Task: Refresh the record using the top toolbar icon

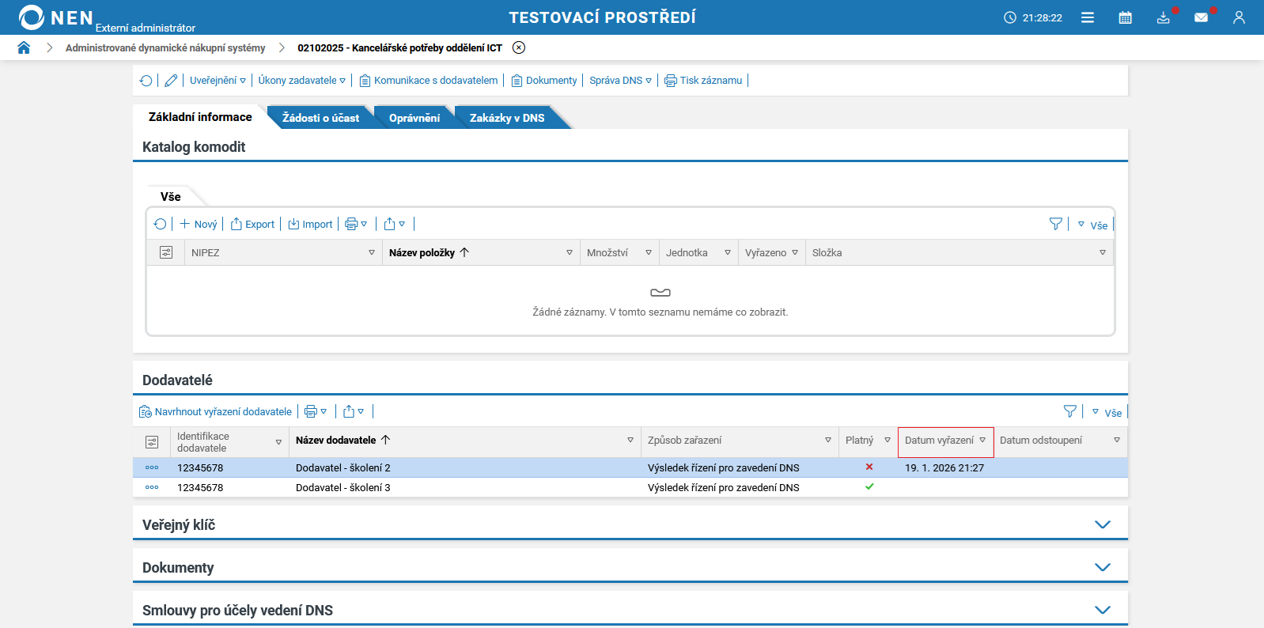Action: tap(146, 81)
